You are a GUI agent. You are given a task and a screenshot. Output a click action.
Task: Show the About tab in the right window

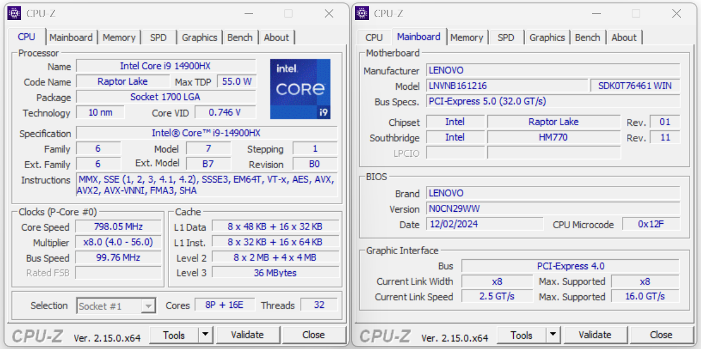tap(624, 37)
